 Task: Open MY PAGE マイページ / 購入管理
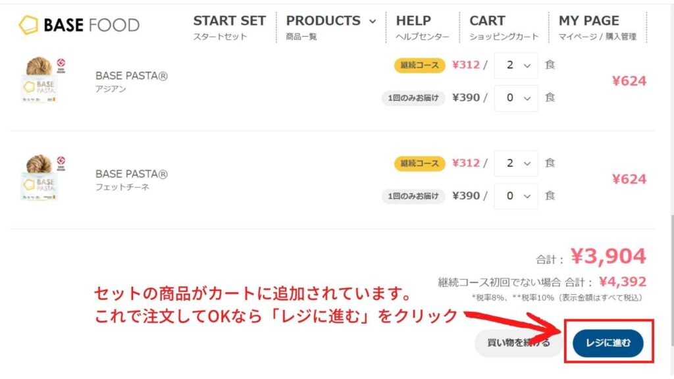click(x=597, y=27)
